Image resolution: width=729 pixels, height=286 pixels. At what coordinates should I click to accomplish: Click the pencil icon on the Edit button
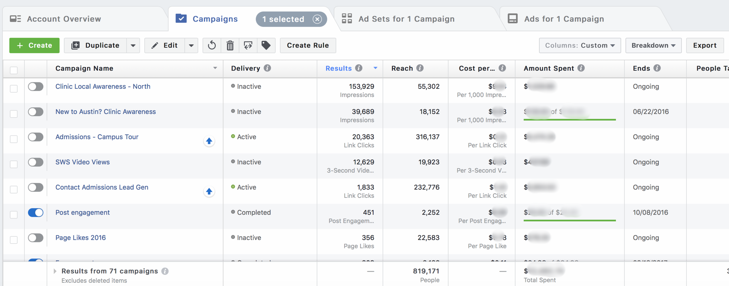pos(155,45)
